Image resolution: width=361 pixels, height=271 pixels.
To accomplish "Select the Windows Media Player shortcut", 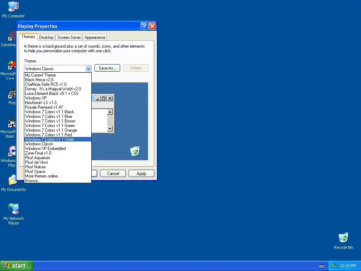I will [8, 156].
